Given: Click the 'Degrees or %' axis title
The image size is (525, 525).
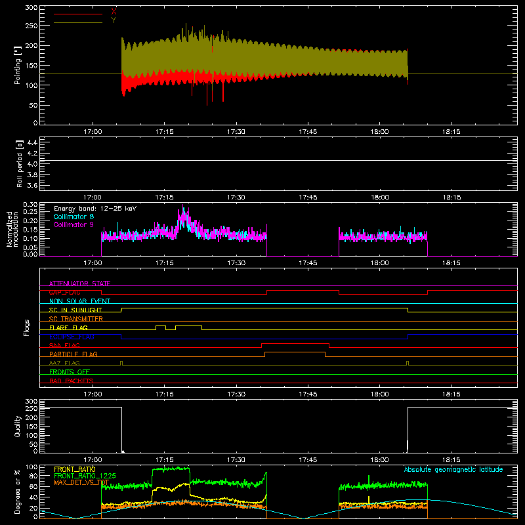Looking at the screenshot, I should [x=18, y=492].
